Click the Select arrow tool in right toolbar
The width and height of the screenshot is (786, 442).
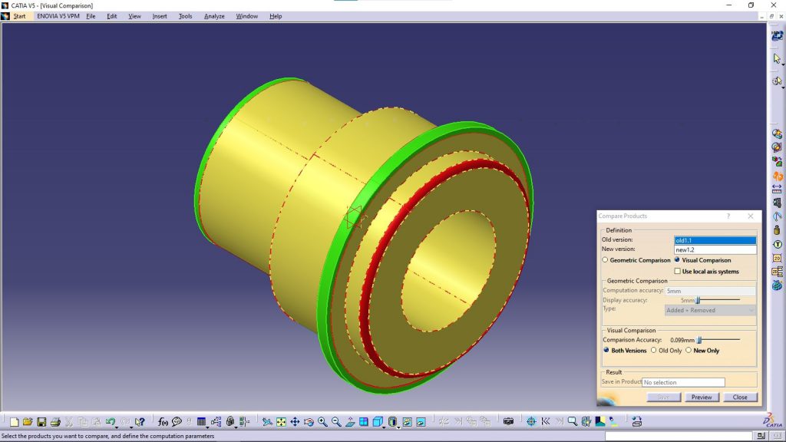point(777,58)
